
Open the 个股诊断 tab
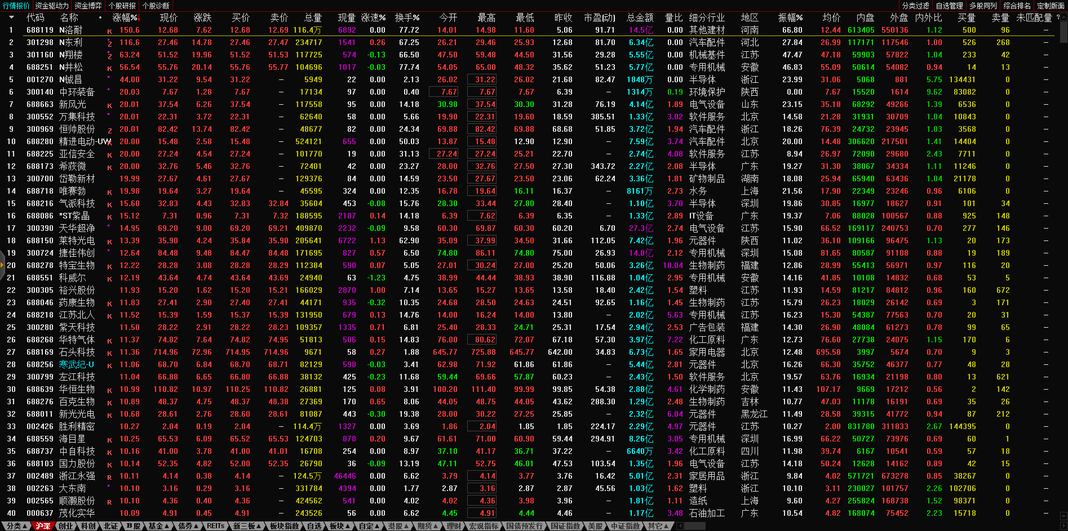coord(156,6)
